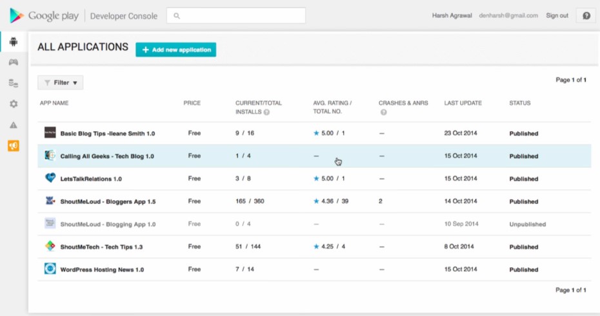Screen dimensions: 600x316
Task: Open Game services controller icon in sidebar
Action: [14, 62]
